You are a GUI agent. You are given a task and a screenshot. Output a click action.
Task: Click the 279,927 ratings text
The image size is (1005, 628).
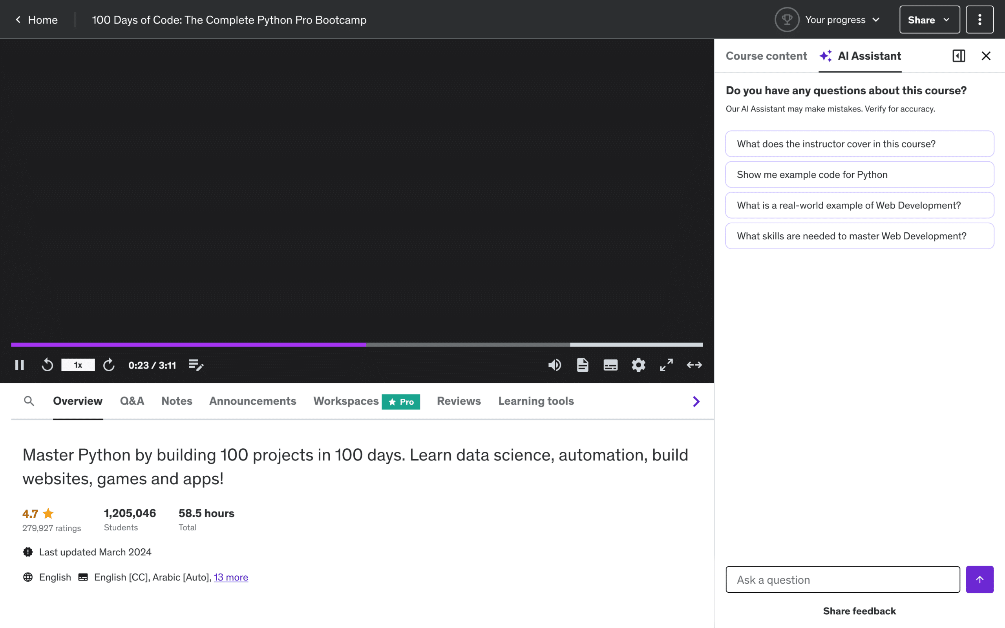coord(51,528)
